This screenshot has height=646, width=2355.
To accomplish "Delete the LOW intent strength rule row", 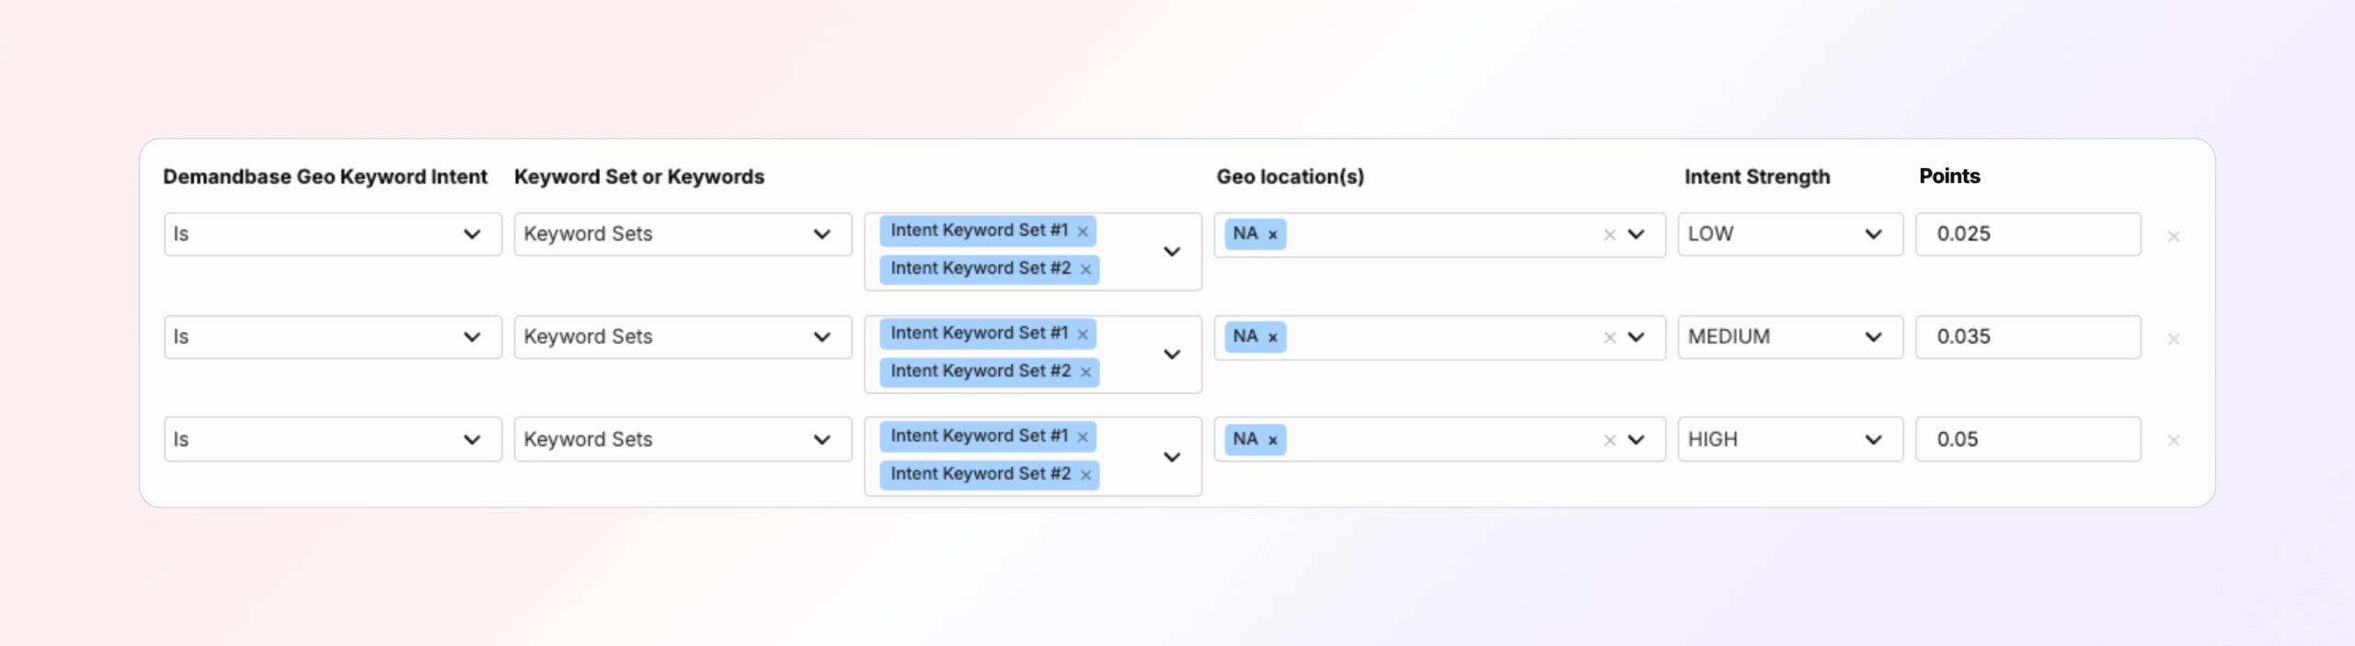I will pyautogui.click(x=2174, y=237).
